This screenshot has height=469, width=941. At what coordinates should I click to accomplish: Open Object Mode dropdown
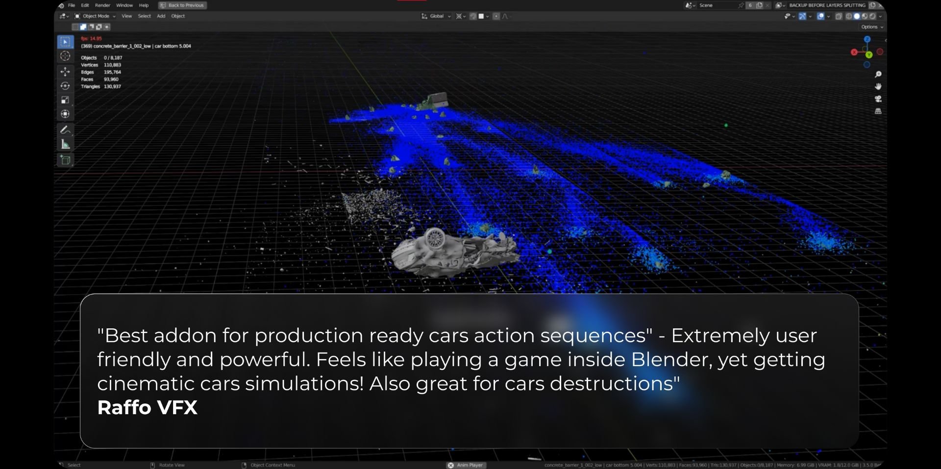[95, 16]
